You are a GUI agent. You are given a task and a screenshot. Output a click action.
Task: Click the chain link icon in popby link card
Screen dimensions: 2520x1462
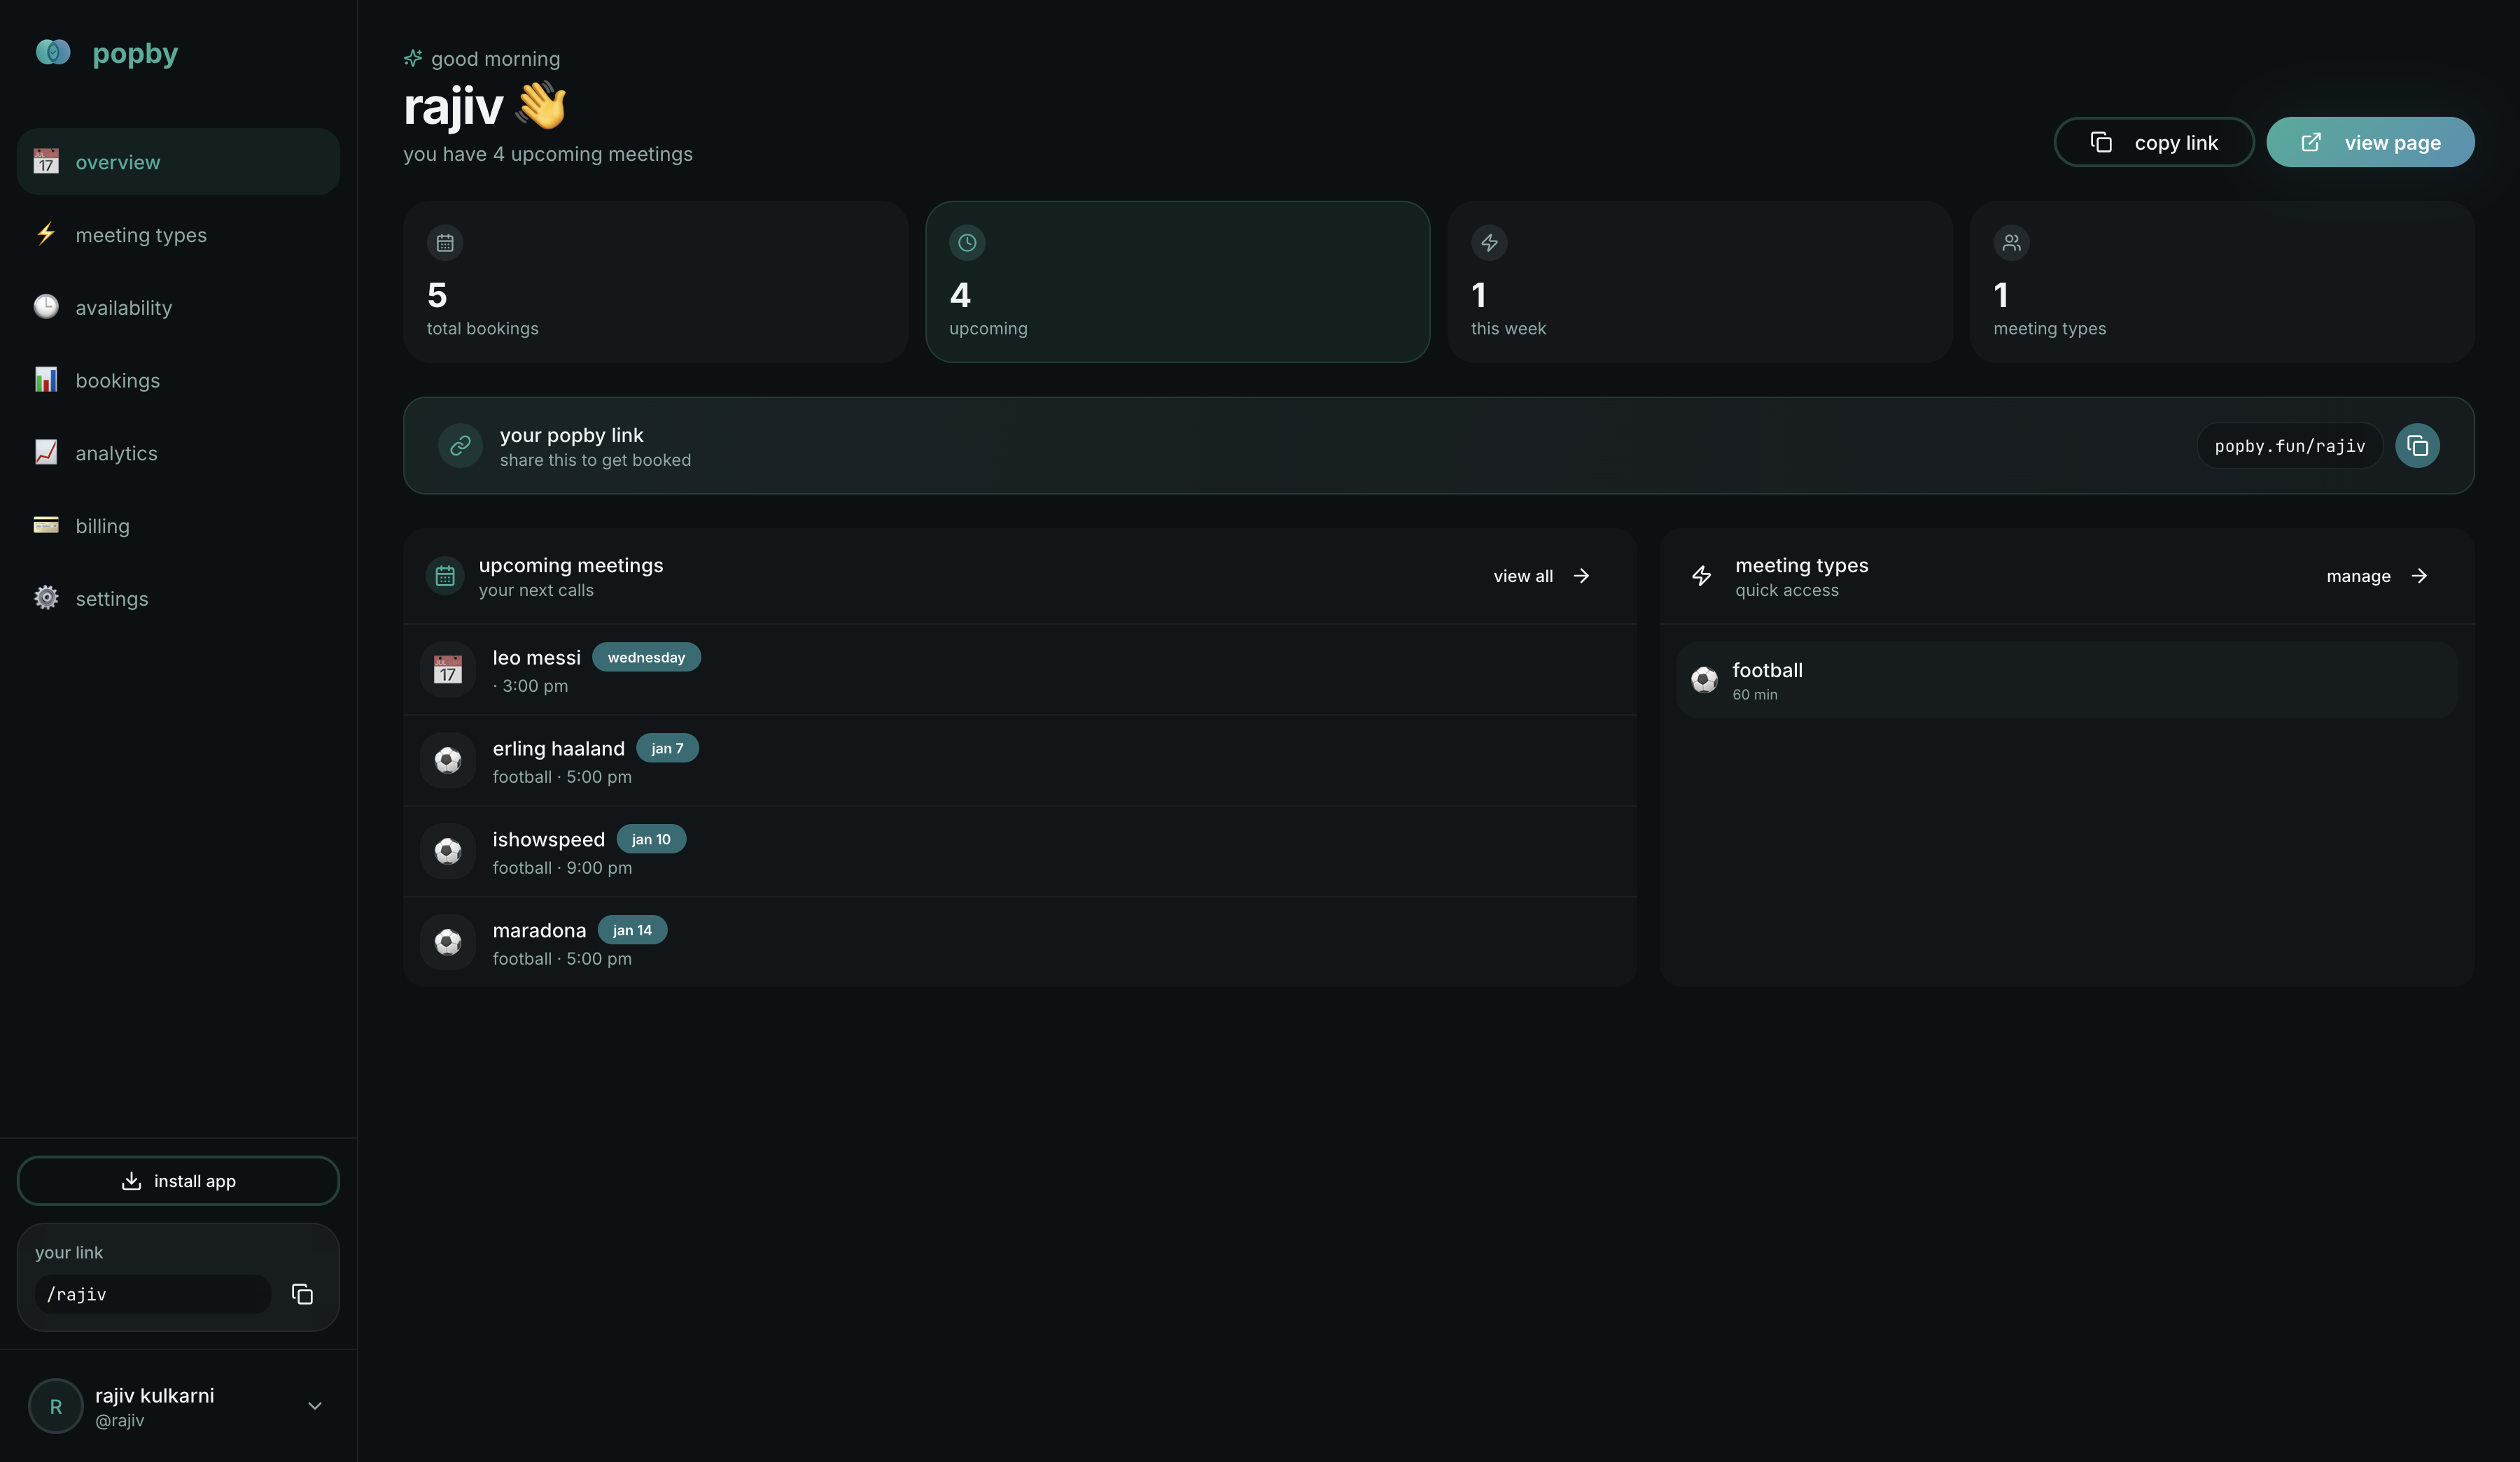click(460, 446)
